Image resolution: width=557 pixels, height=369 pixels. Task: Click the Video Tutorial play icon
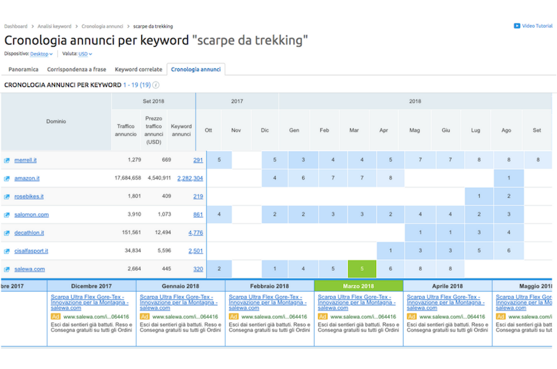(x=517, y=26)
